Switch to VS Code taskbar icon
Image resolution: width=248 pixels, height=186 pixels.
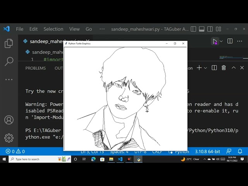(120, 159)
